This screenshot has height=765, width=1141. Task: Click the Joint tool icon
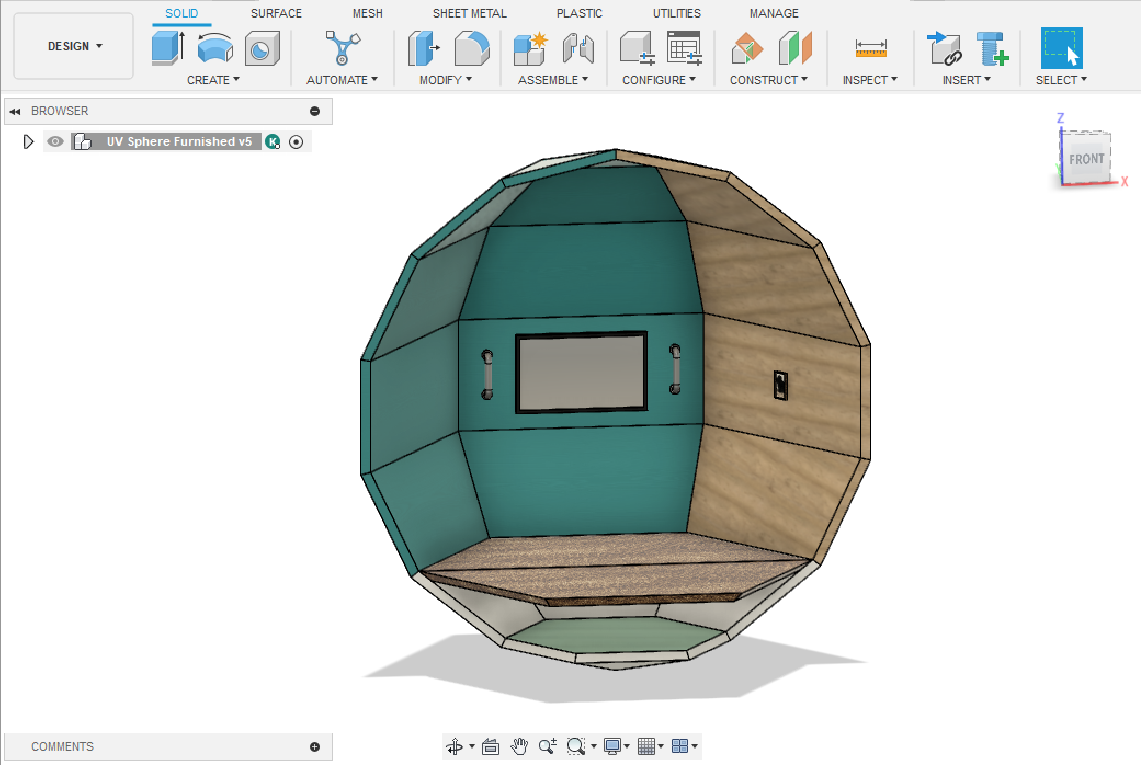(578, 48)
